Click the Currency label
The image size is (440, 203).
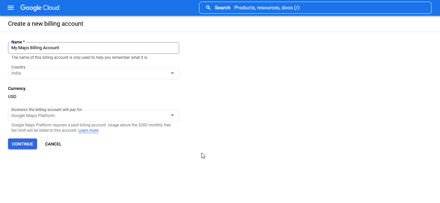(17, 88)
